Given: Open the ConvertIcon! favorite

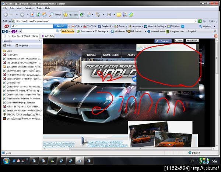Looking at the screenshot, I should 11,83.
